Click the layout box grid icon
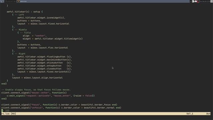 pyautogui.click(x=212, y=1)
